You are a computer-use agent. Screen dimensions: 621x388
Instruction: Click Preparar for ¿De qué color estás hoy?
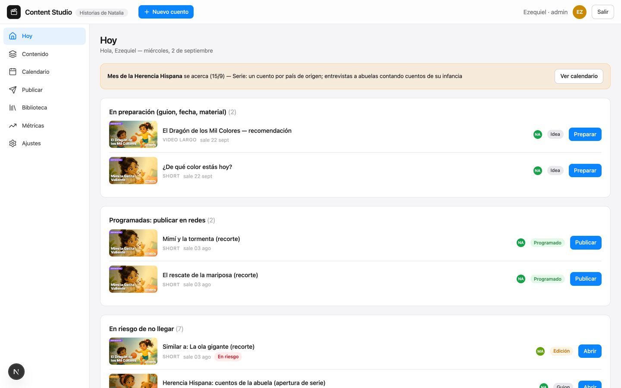pos(585,171)
